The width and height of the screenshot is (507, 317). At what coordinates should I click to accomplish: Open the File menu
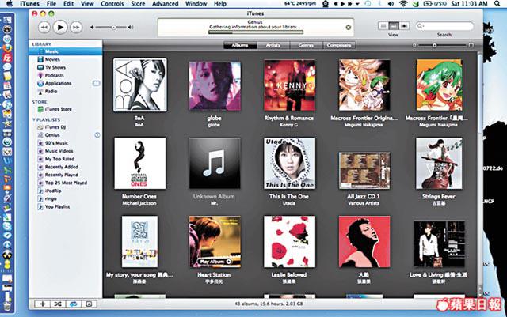(x=51, y=4)
